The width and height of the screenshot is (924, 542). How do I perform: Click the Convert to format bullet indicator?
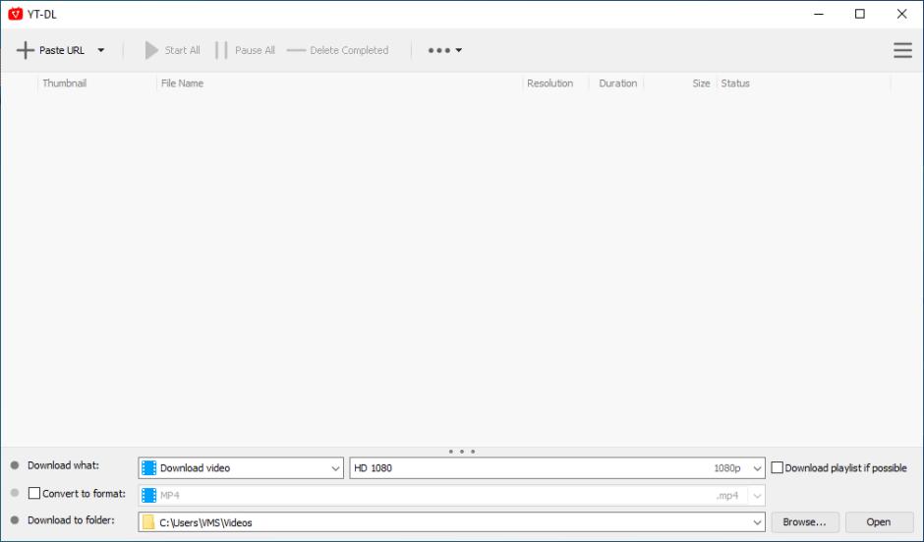coord(15,493)
